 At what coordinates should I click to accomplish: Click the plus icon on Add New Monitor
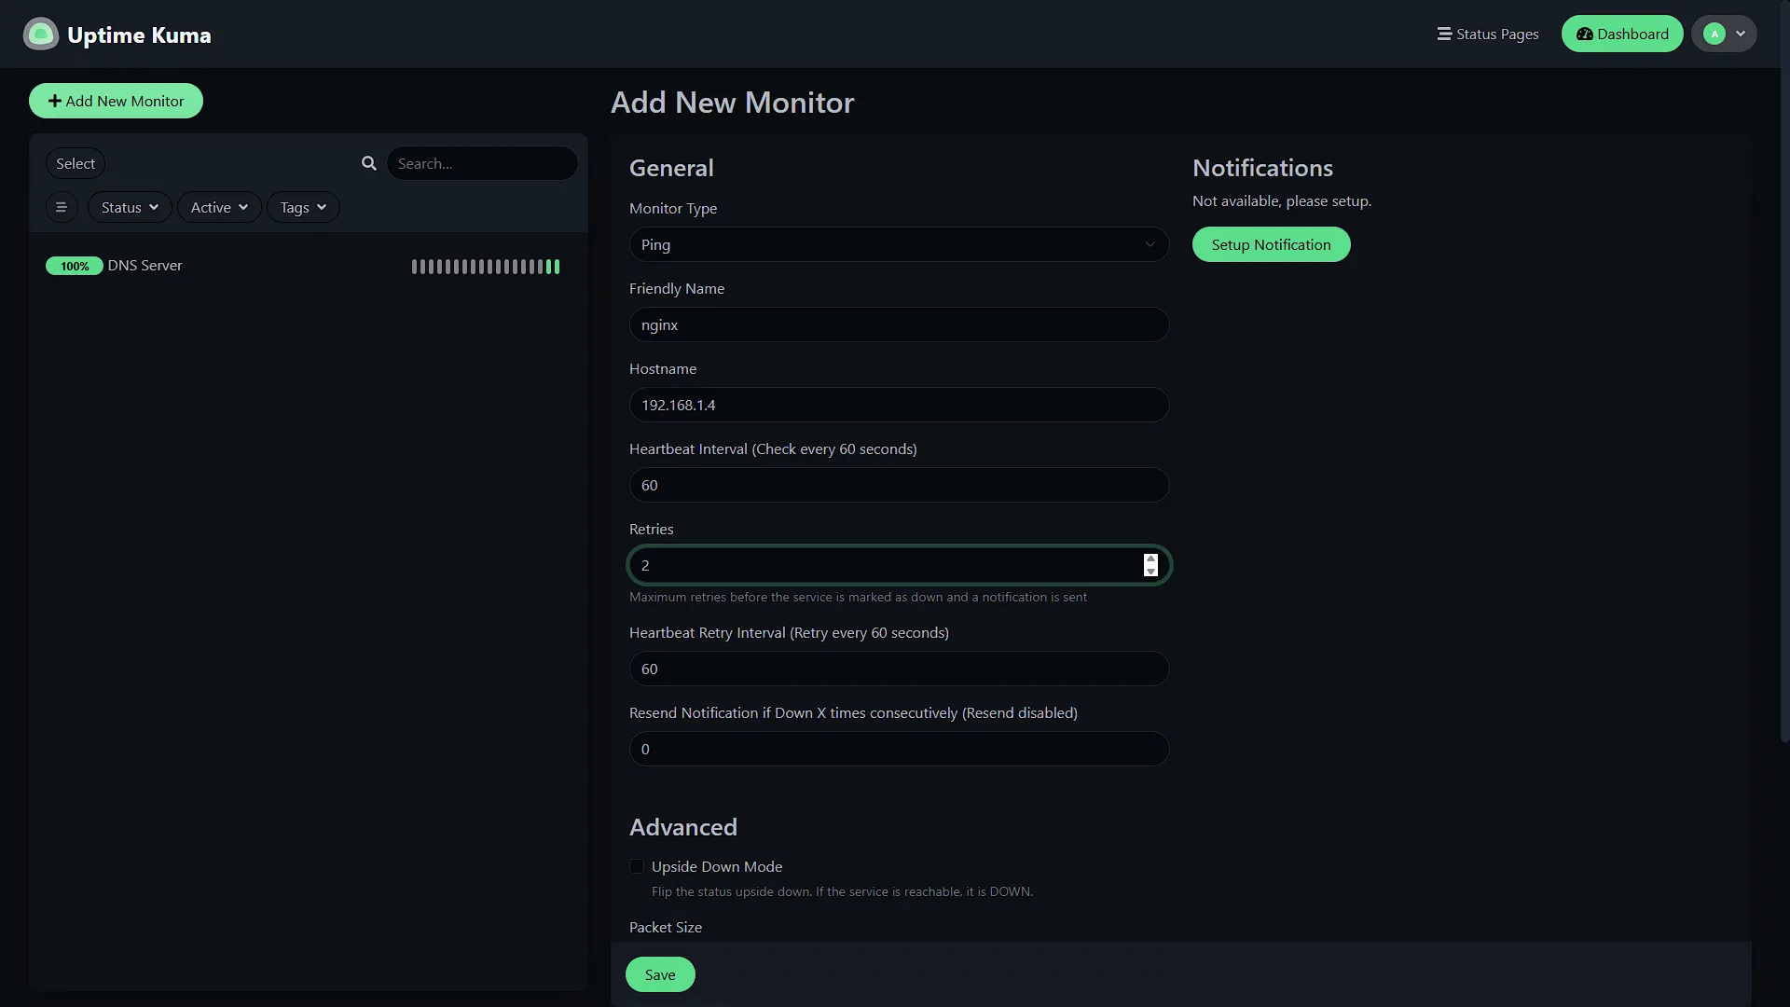pos(55,101)
